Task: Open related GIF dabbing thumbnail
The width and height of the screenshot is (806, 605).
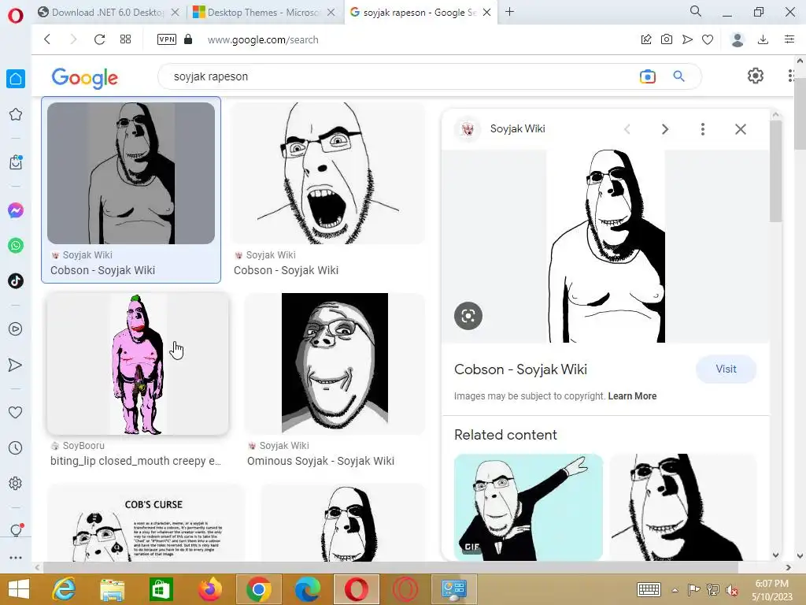Action: 528,507
